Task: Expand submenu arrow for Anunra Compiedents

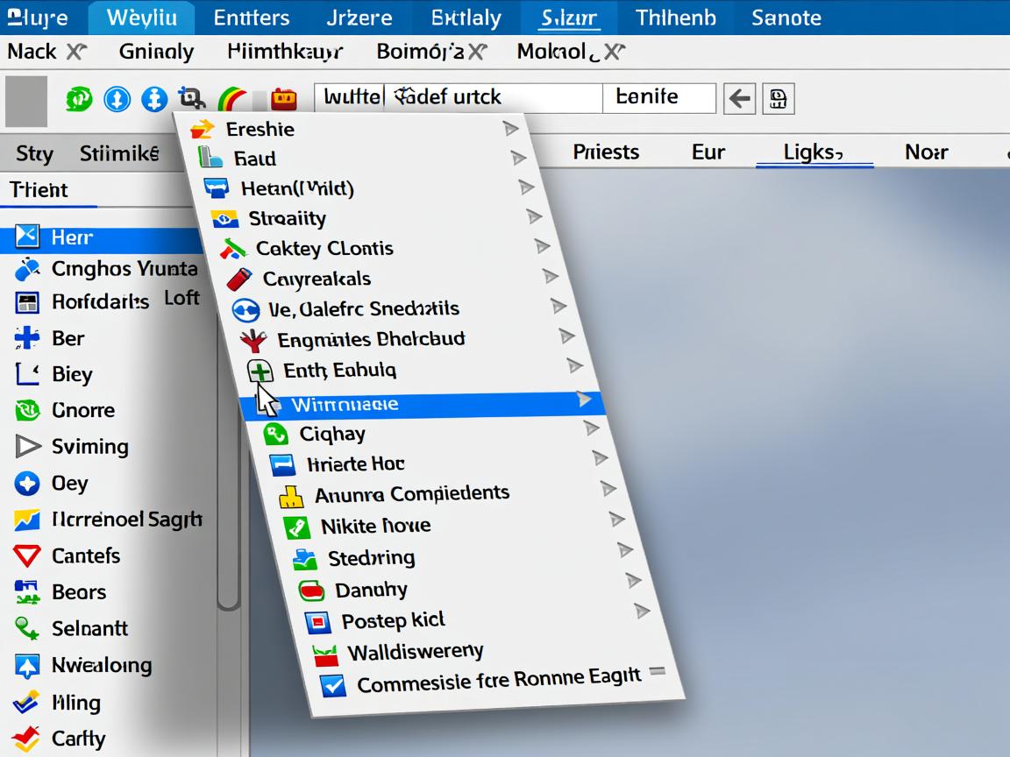Action: (608, 489)
